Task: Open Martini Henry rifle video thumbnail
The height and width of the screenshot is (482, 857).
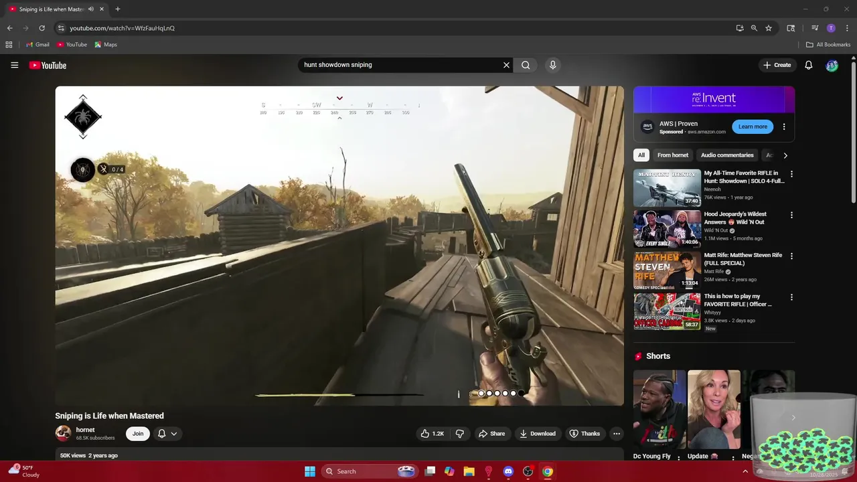Action: click(x=667, y=188)
